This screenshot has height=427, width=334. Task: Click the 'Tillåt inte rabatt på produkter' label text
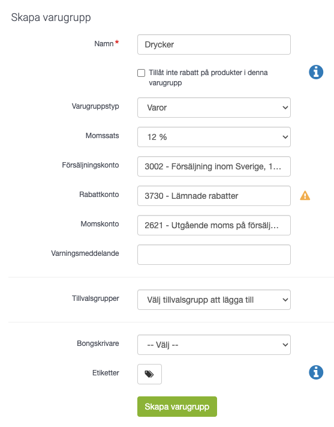208,77
